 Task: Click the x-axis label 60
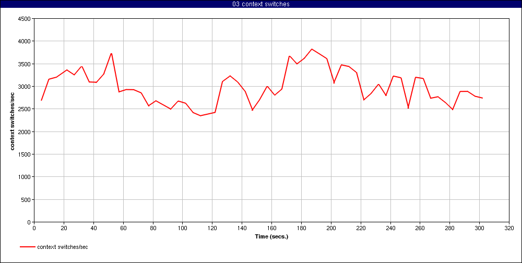tap(123, 228)
